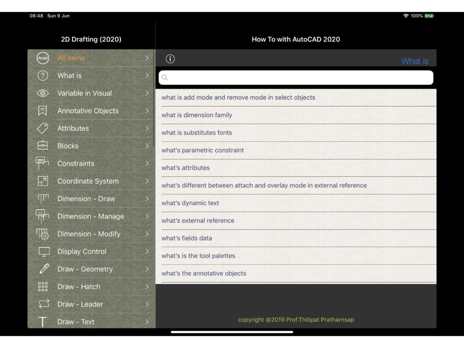Tap the sidebar scrollbar indicator

click(154, 97)
